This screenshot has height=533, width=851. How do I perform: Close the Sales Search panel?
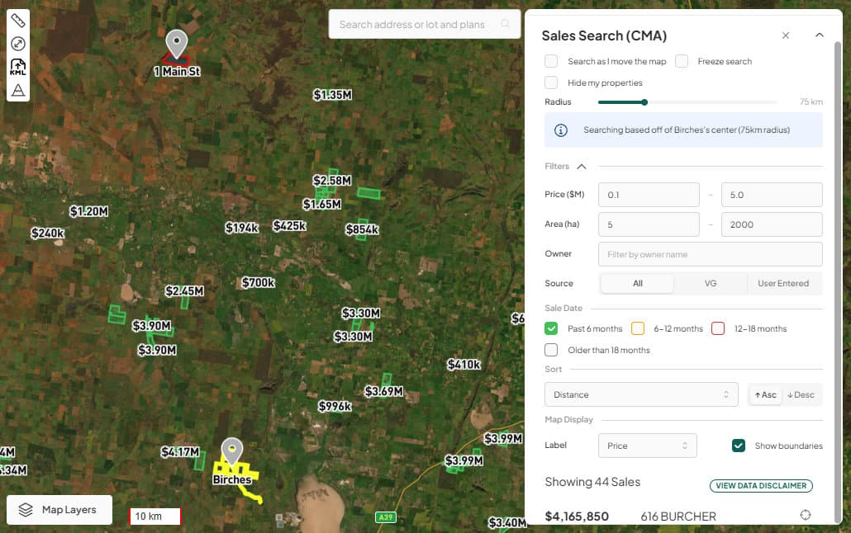(786, 35)
